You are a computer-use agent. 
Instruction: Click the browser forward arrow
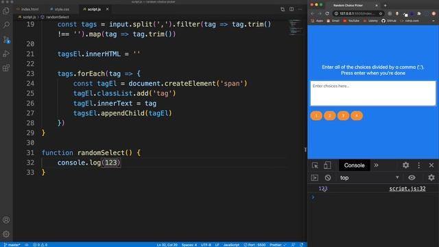pyautogui.click(x=320, y=14)
